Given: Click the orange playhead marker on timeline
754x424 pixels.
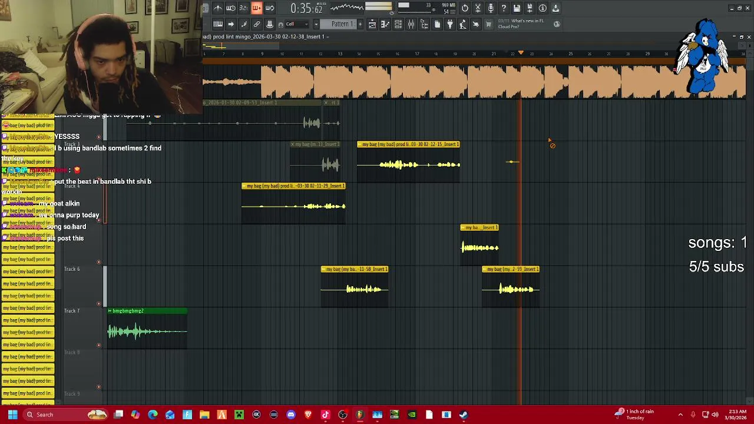Looking at the screenshot, I should pyautogui.click(x=521, y=54).
